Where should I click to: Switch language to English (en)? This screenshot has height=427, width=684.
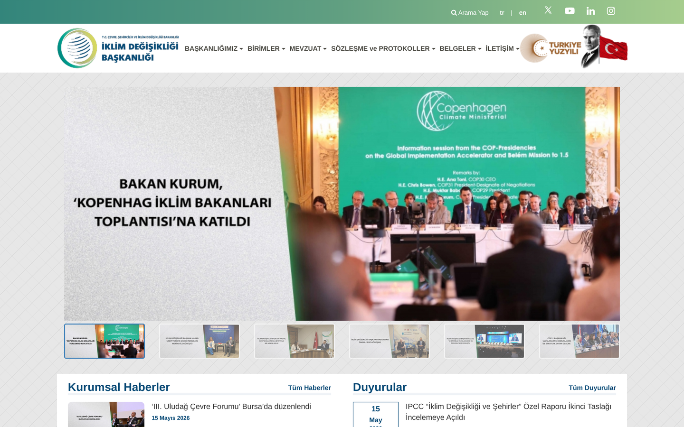click(x=522, y=13)
